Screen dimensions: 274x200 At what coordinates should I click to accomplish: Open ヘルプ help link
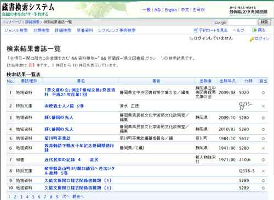(238, 30)
